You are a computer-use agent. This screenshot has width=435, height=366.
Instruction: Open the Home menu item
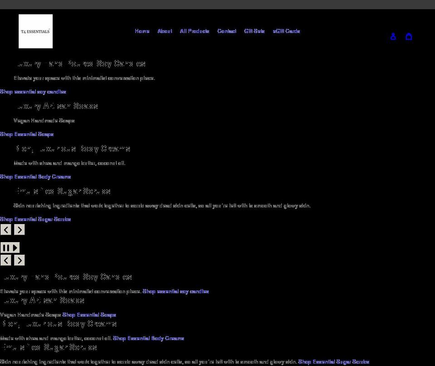[142, 31]
